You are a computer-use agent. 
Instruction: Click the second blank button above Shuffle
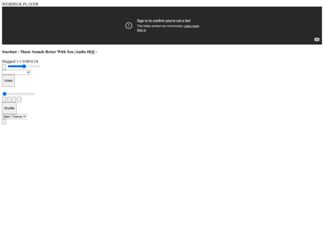click(x=9, y=100)
